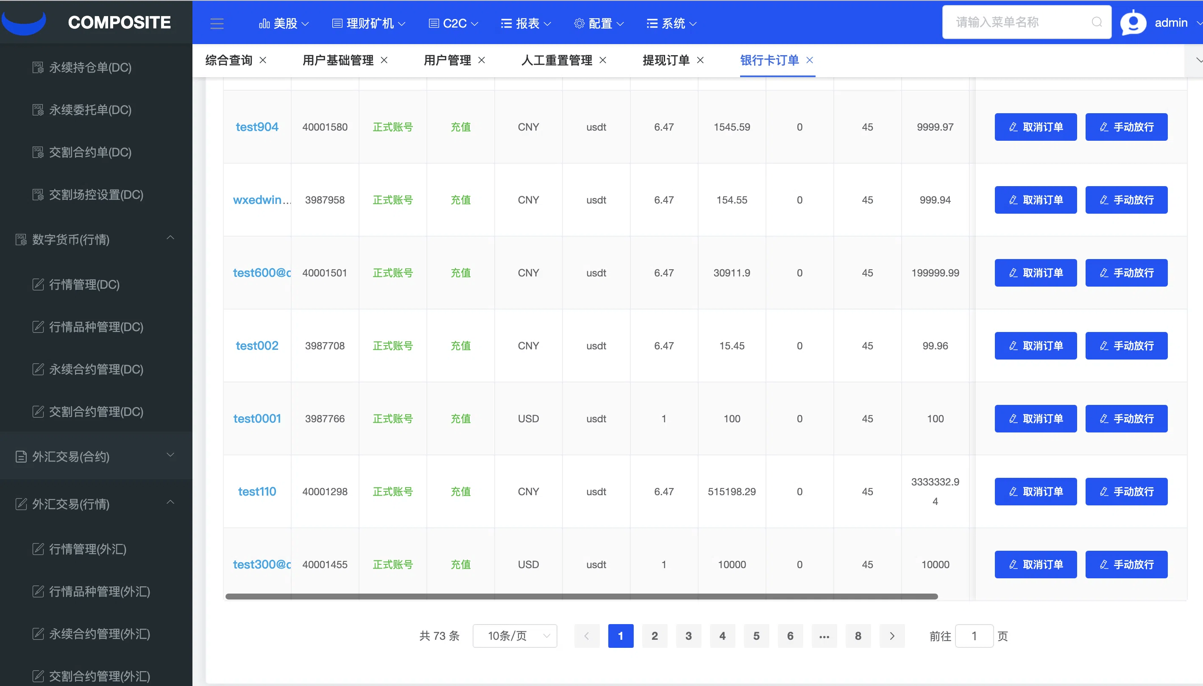Open the 10条/页 page size dropdown
The image size is (1203, 686).
[515, 636]
